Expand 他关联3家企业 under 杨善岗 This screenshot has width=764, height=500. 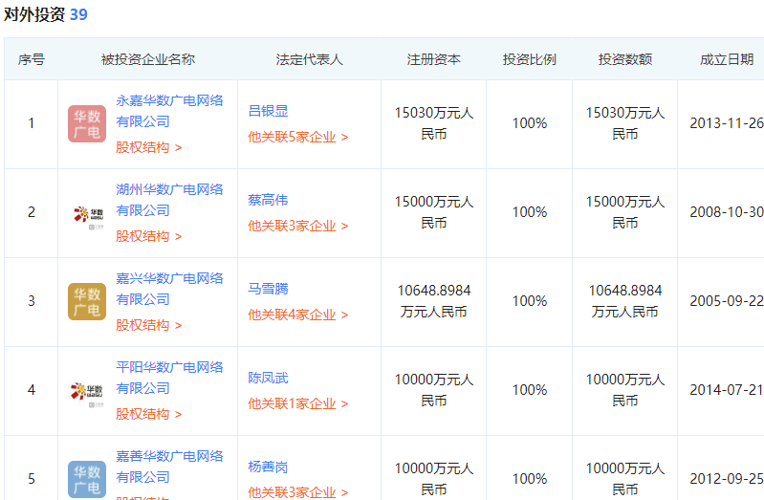pos(297,492)
